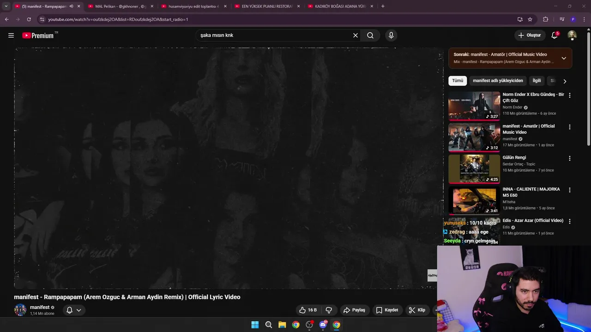Open the Paylaş share dialog
Image resolution: width=591 pixels, height=332 pixels.
[x=355, y=310]
